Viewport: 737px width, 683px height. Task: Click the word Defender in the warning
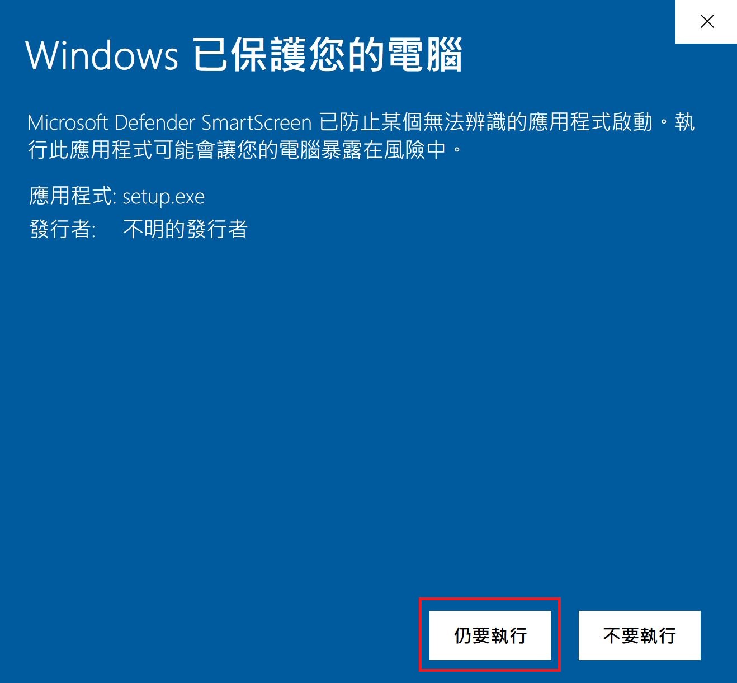click(x=155, y=122)
